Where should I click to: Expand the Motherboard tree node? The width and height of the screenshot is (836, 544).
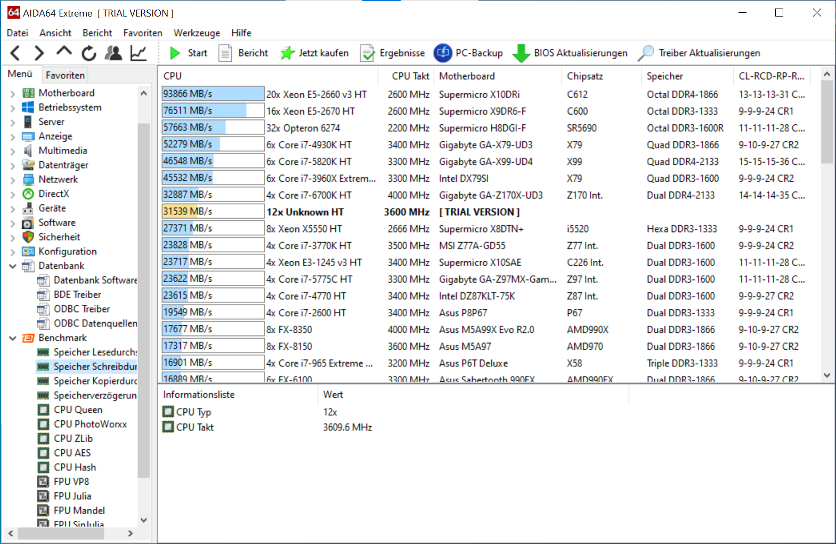tap(13, 93)
